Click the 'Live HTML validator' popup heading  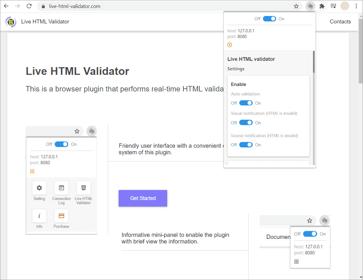[251, 59]
